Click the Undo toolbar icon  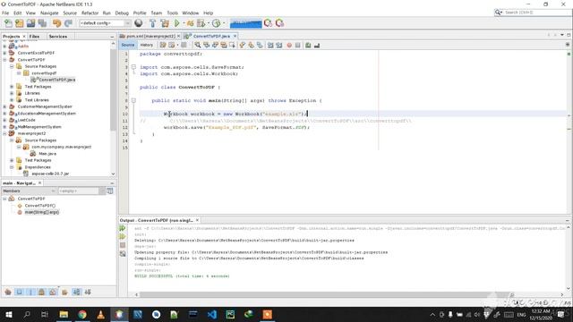pos(56,23)
